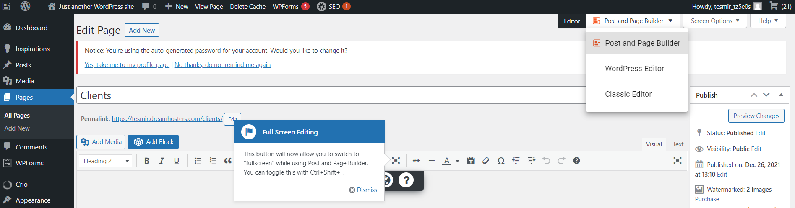Open the New content menu
Image resolution: width=795 pixels, height=208 pixels.
(177, 6)
